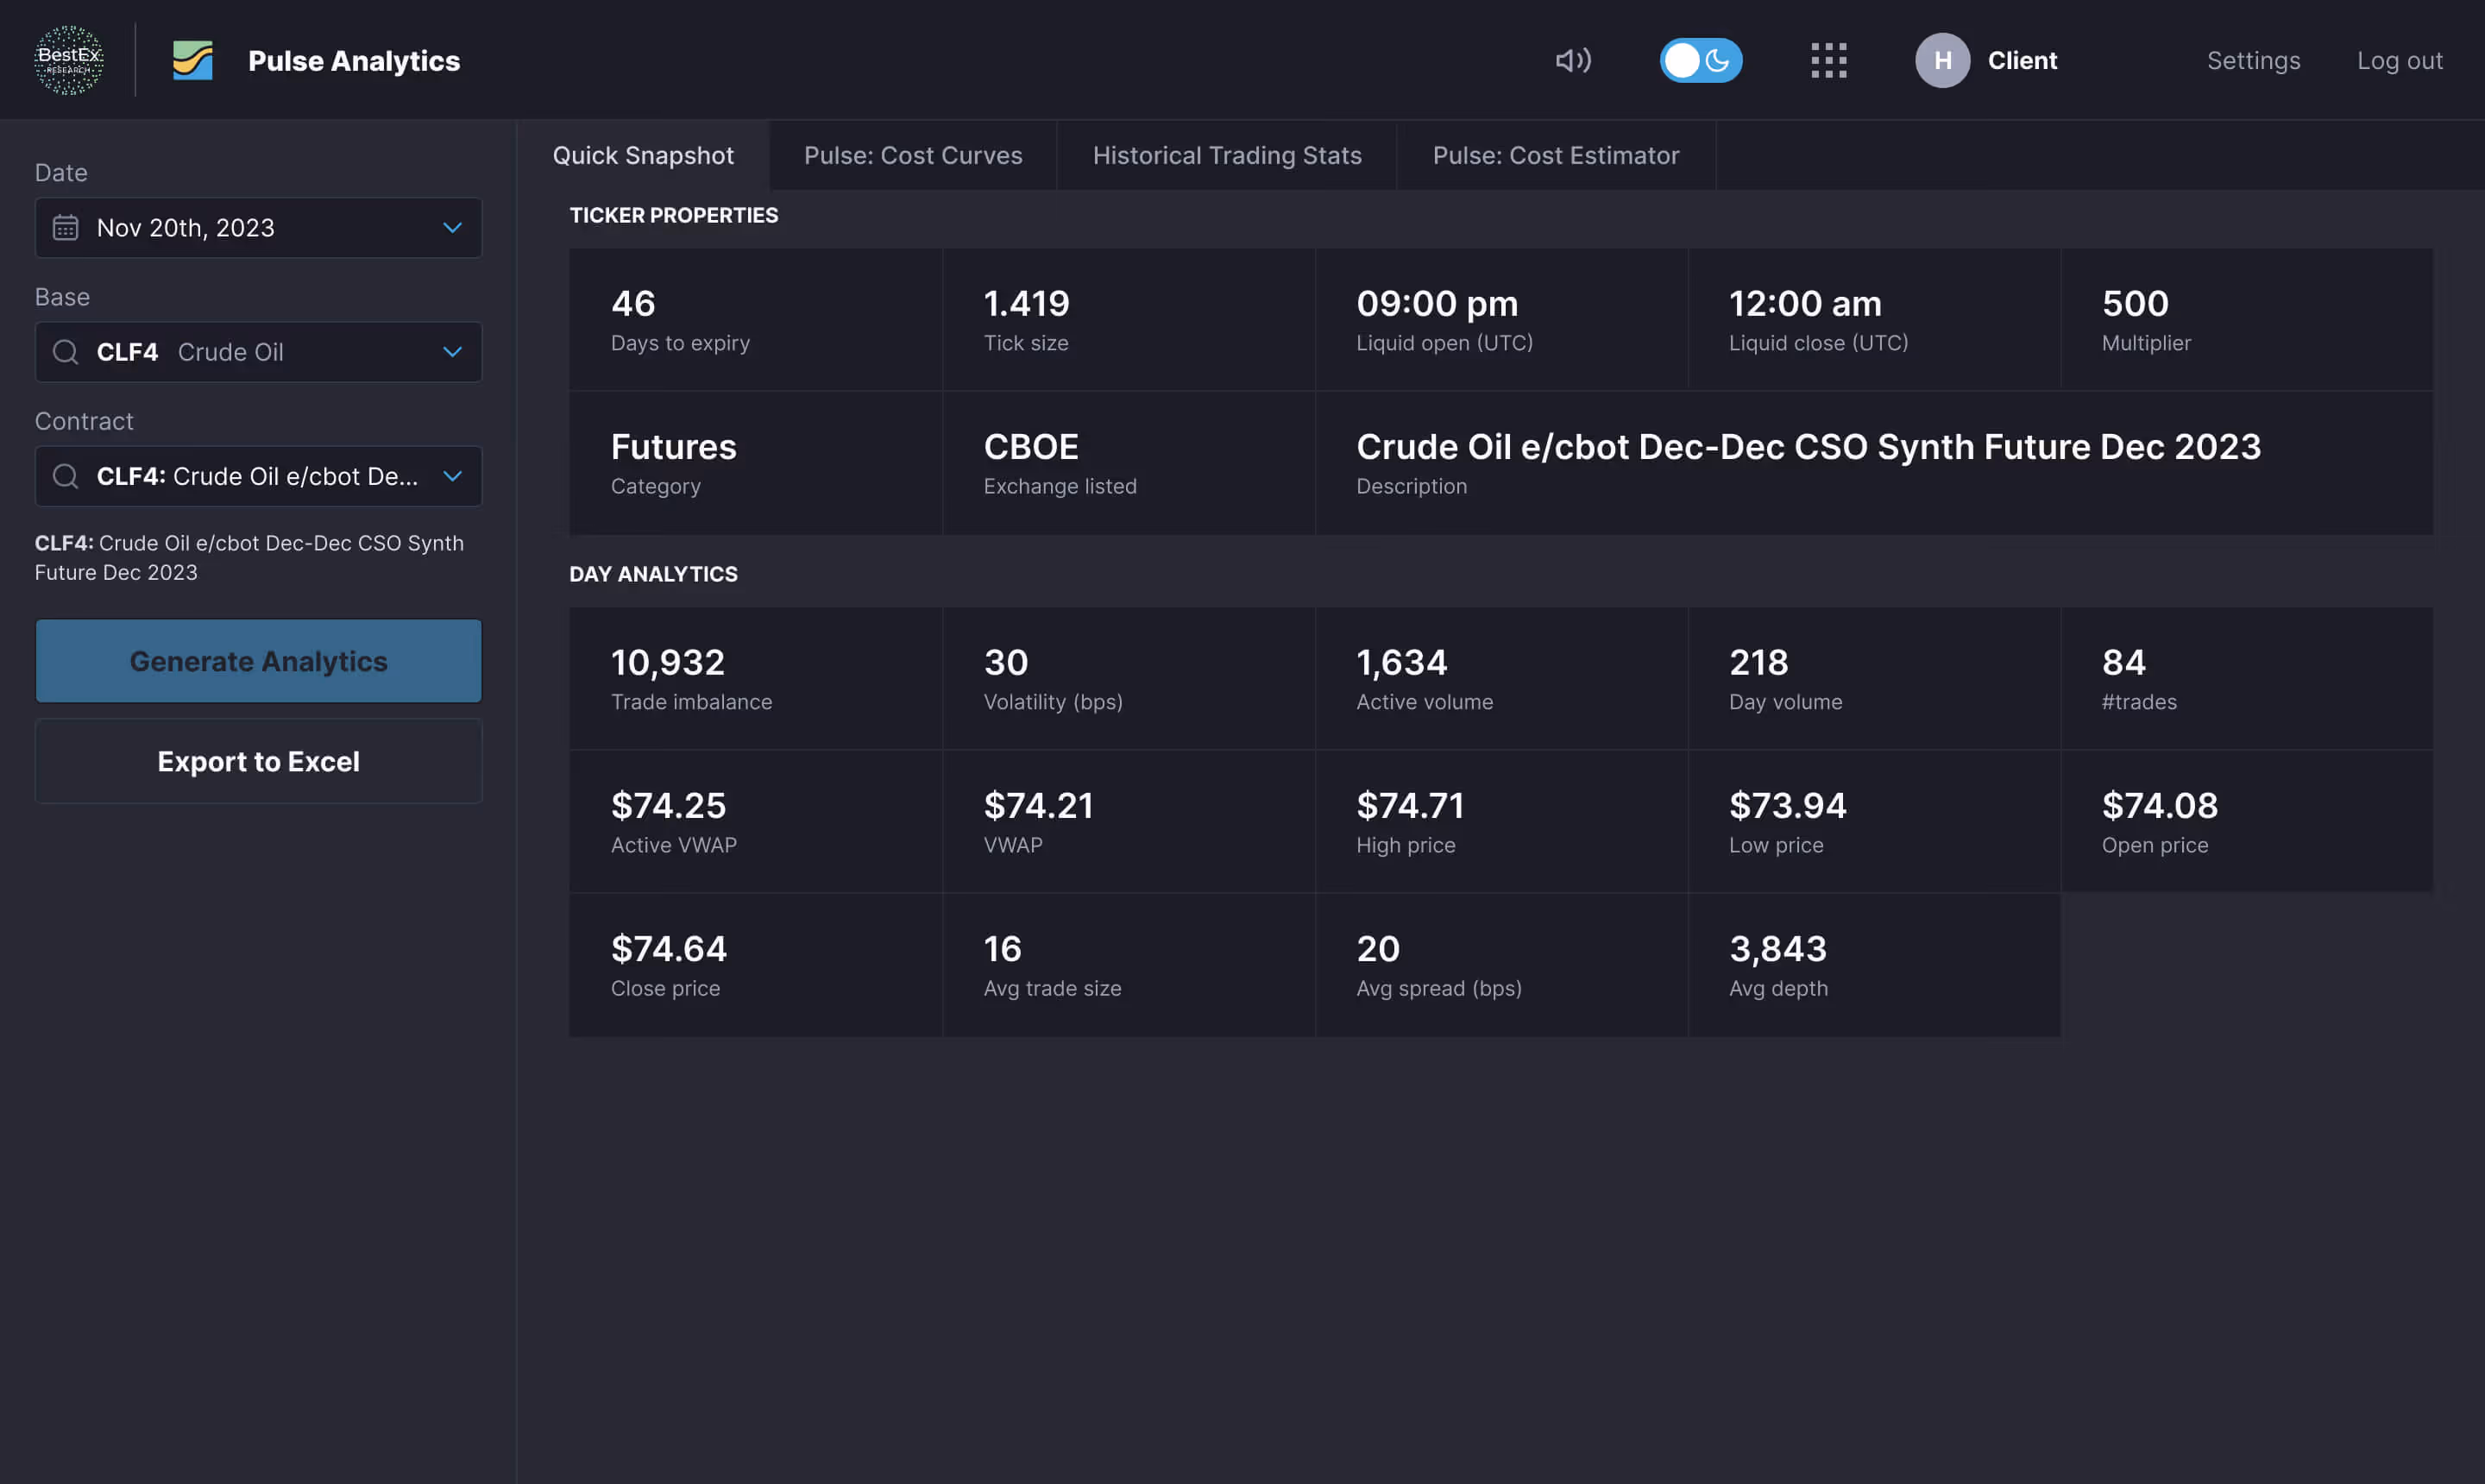The image size is (2485, 1484).
Task: Click the Client avatar circle
Action: [1941, 60]
